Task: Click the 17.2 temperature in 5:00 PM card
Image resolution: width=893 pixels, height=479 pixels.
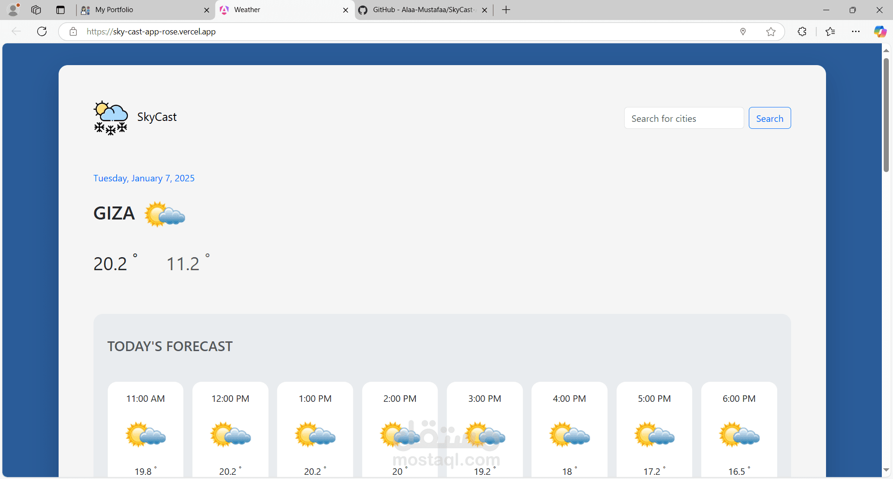Action: click(x=654, y=471)
